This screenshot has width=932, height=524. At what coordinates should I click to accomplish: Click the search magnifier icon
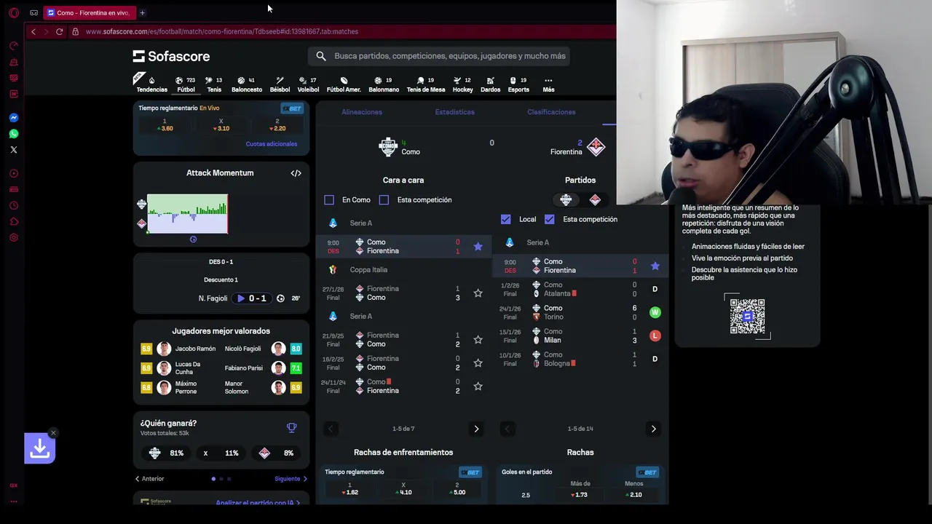(321, 56)
